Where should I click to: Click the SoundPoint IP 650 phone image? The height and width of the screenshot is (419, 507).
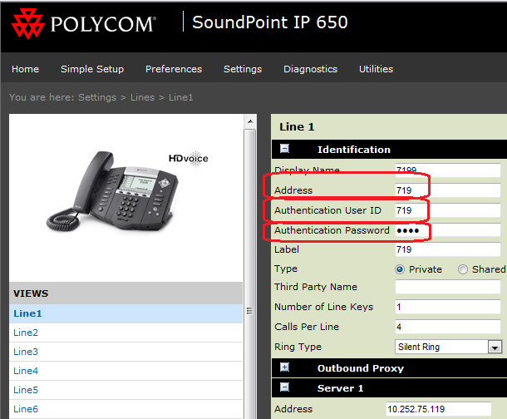pos(112,191)
